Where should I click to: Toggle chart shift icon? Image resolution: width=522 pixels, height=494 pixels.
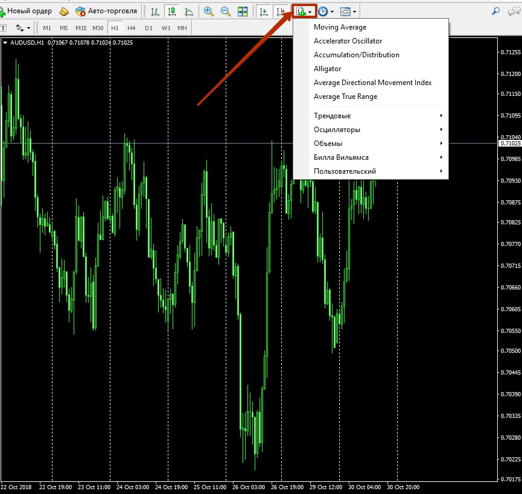(x=280, y=11)
